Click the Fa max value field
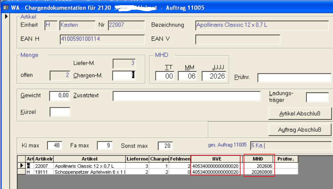The image size is (333, 189). coord(104,145)
